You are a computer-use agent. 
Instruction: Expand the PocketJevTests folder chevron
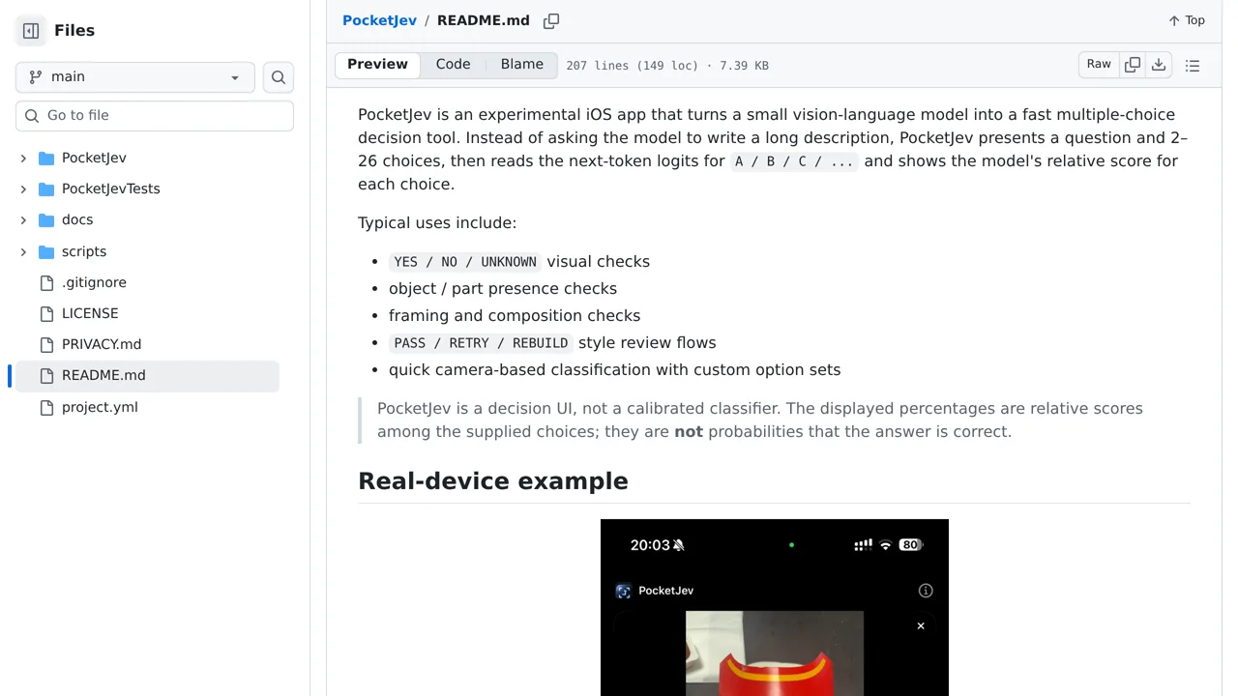[x=23, y=188]
